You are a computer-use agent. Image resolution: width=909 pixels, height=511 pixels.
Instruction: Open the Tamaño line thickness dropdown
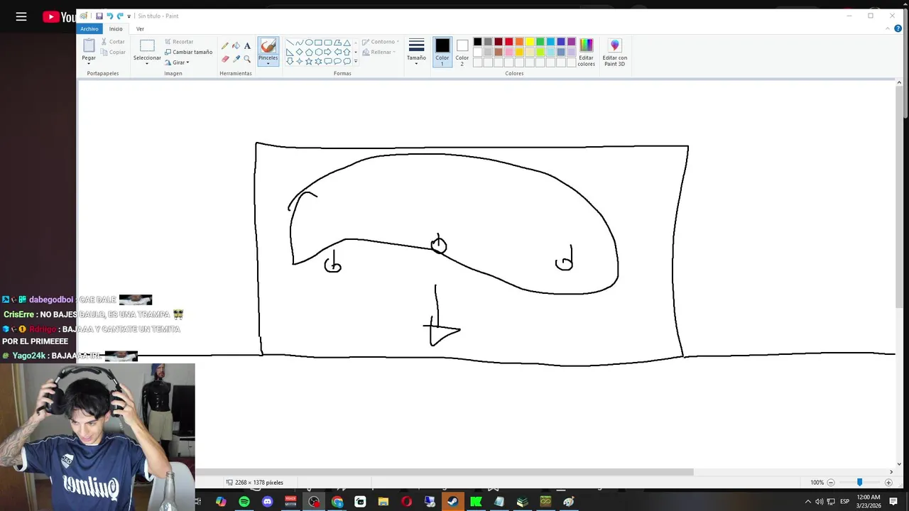(417, 52)
